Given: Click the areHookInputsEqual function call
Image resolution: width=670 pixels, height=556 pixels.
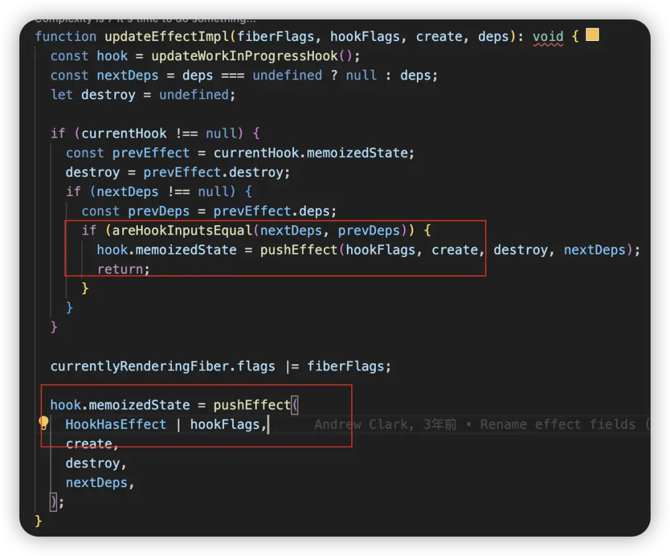Looking at the screenshot, I should (x=182, y=231).
